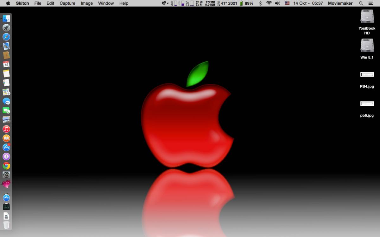
Task: Open FaceTime from the Dock
Action: coord(6,111)
